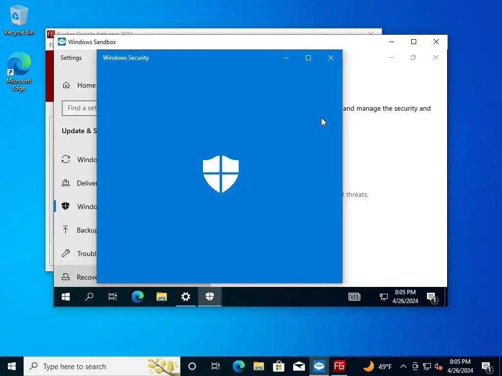Open Microsoft Store on the host taskbar
Screen dimensions: 502x376
(x=279, y=366)
